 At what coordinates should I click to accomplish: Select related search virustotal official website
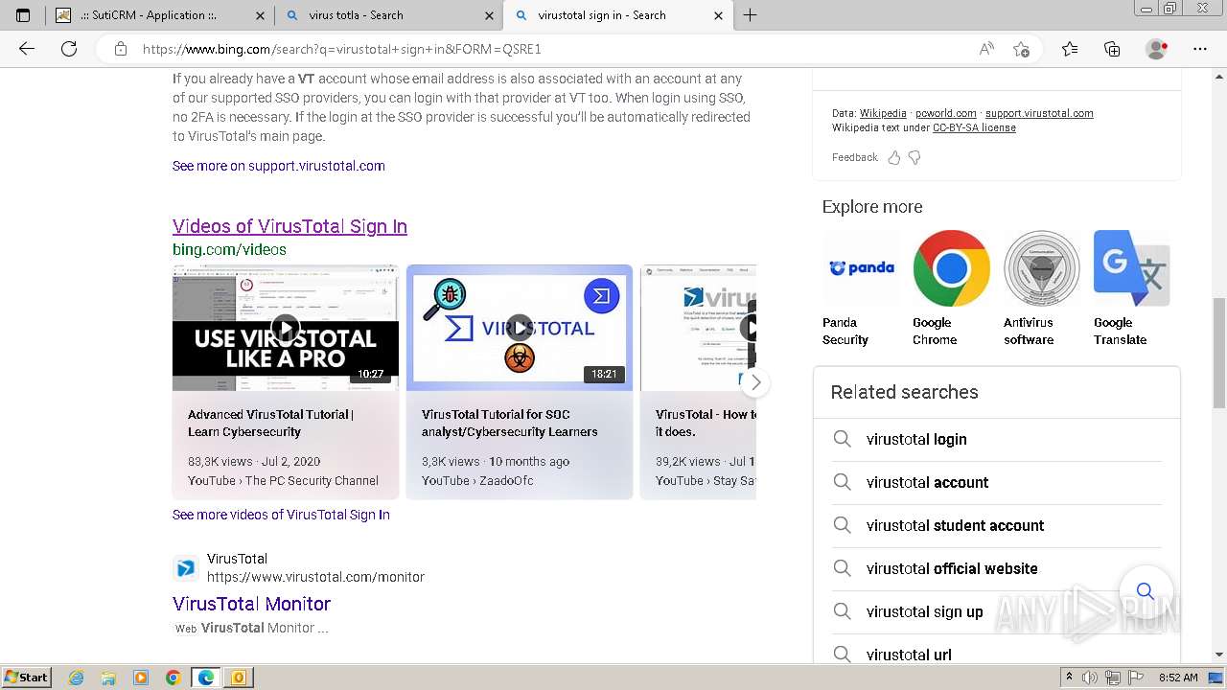[x=997, y=568]
